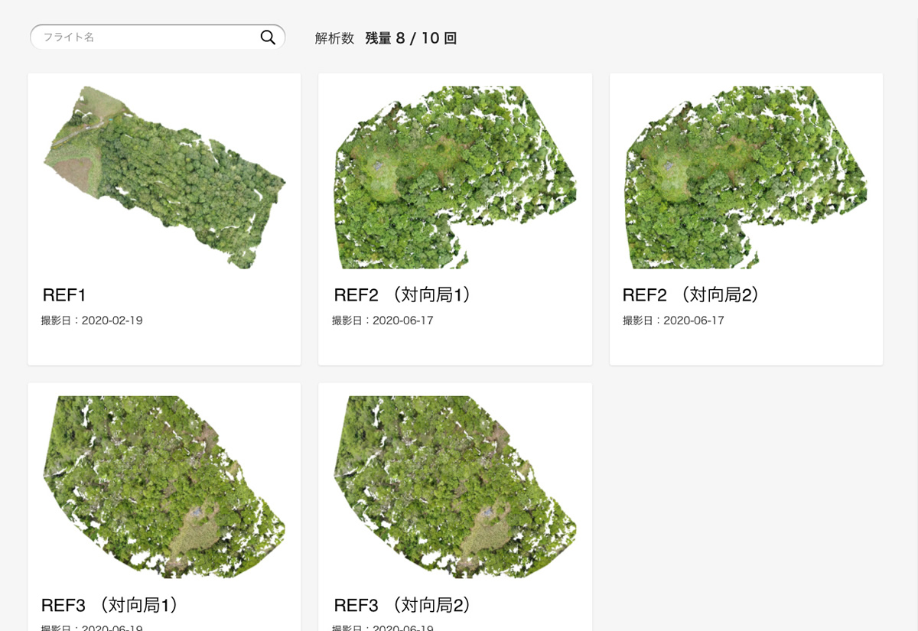
Task: Click the 解析数 label
Action: 334,38
